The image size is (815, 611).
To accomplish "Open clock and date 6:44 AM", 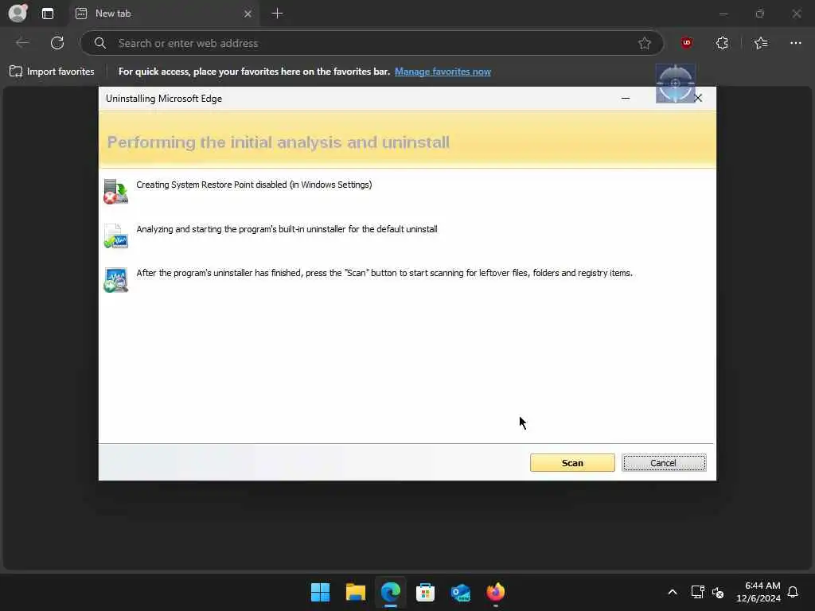I will coord(758,592).
